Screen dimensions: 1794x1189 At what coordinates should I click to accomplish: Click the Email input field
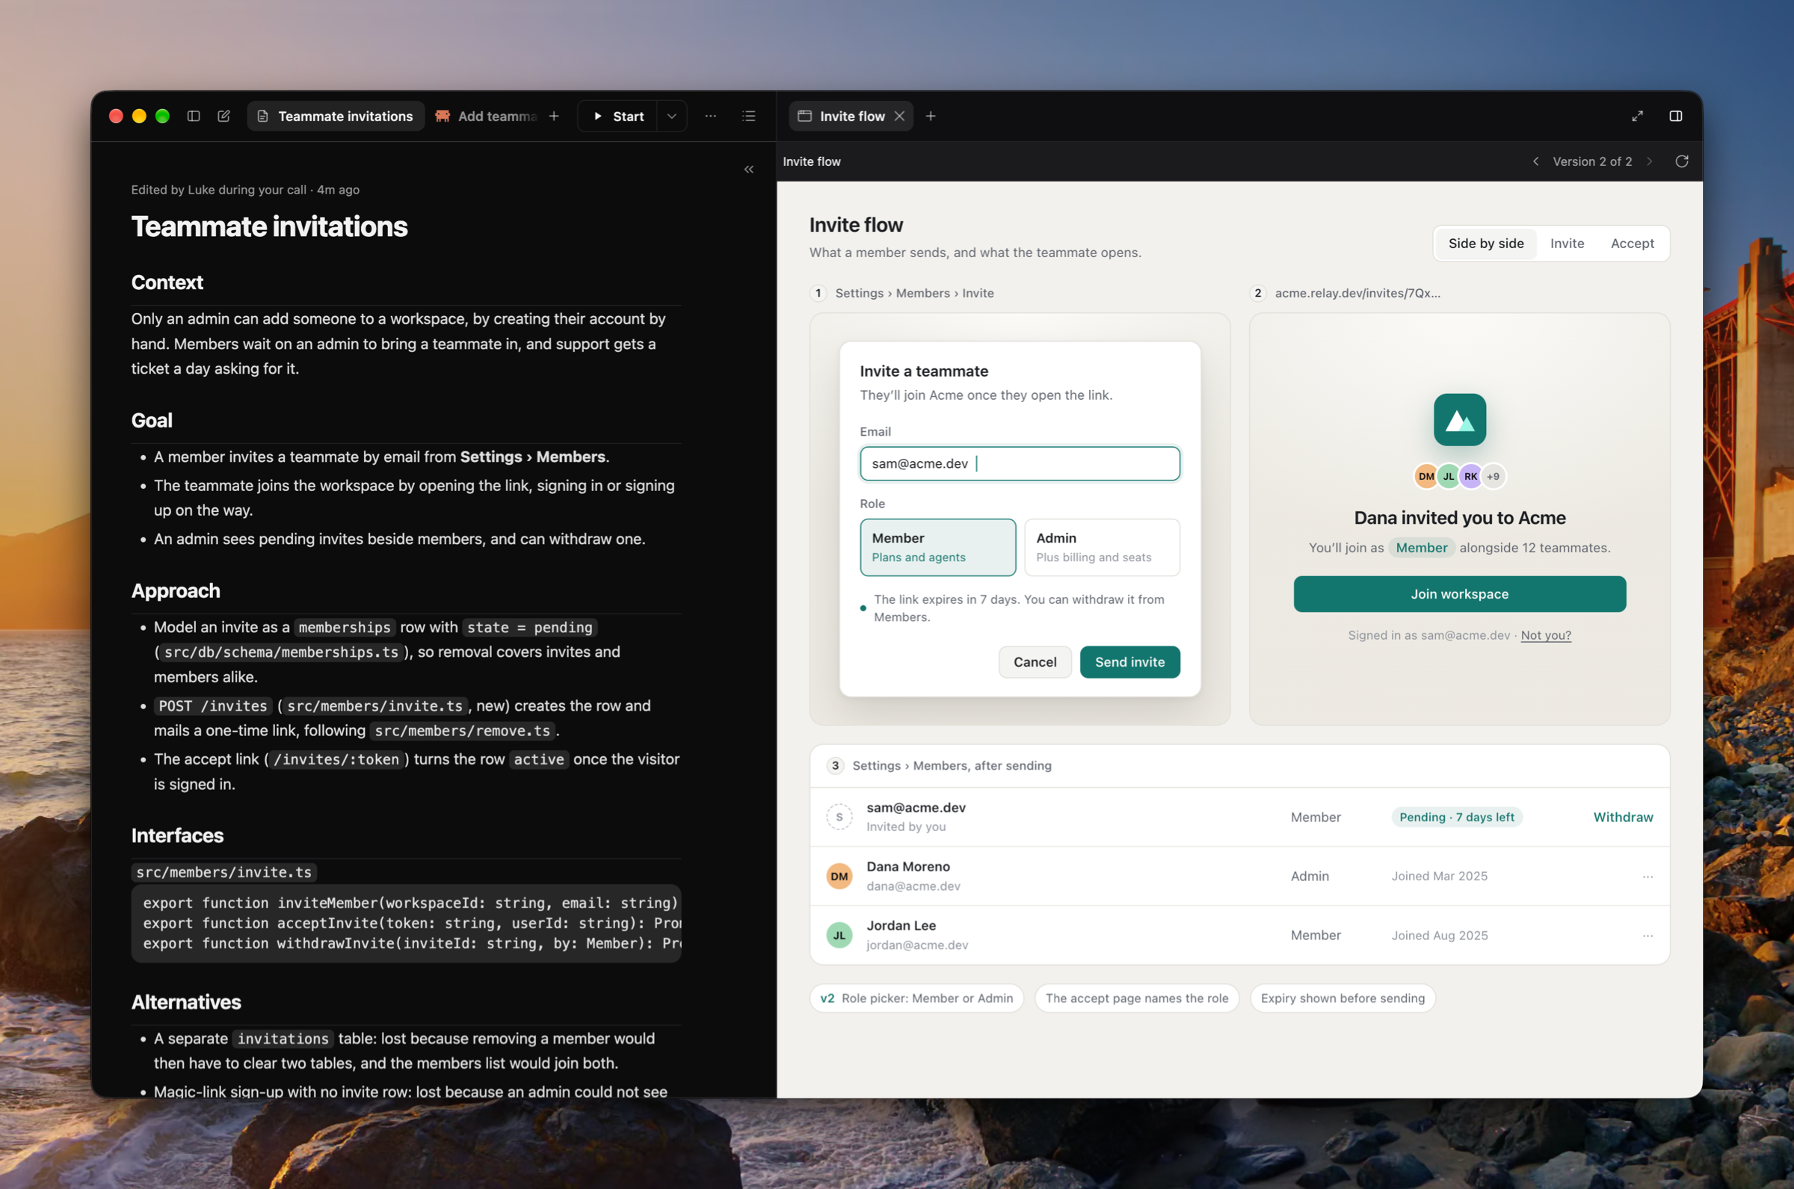tap(1020, 463)
